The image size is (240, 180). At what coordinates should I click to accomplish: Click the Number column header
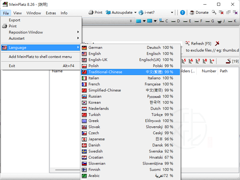click(x=209, y=71)
